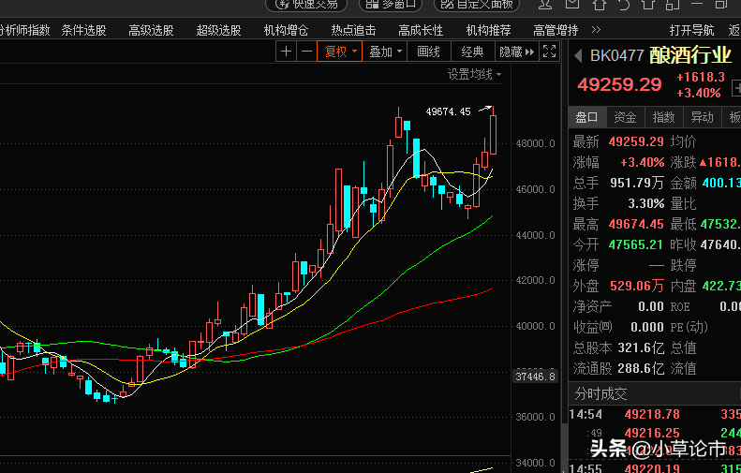This screenshot has width=741, height=473.
Task: Click the back arrow beside BK0477
Action: click(x=577, y=56)
